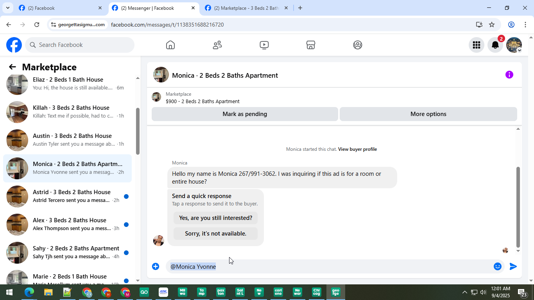This screenshot has height=300, width=534.
Task: Open the Windows Start menu
Action: tap(9, 292)
